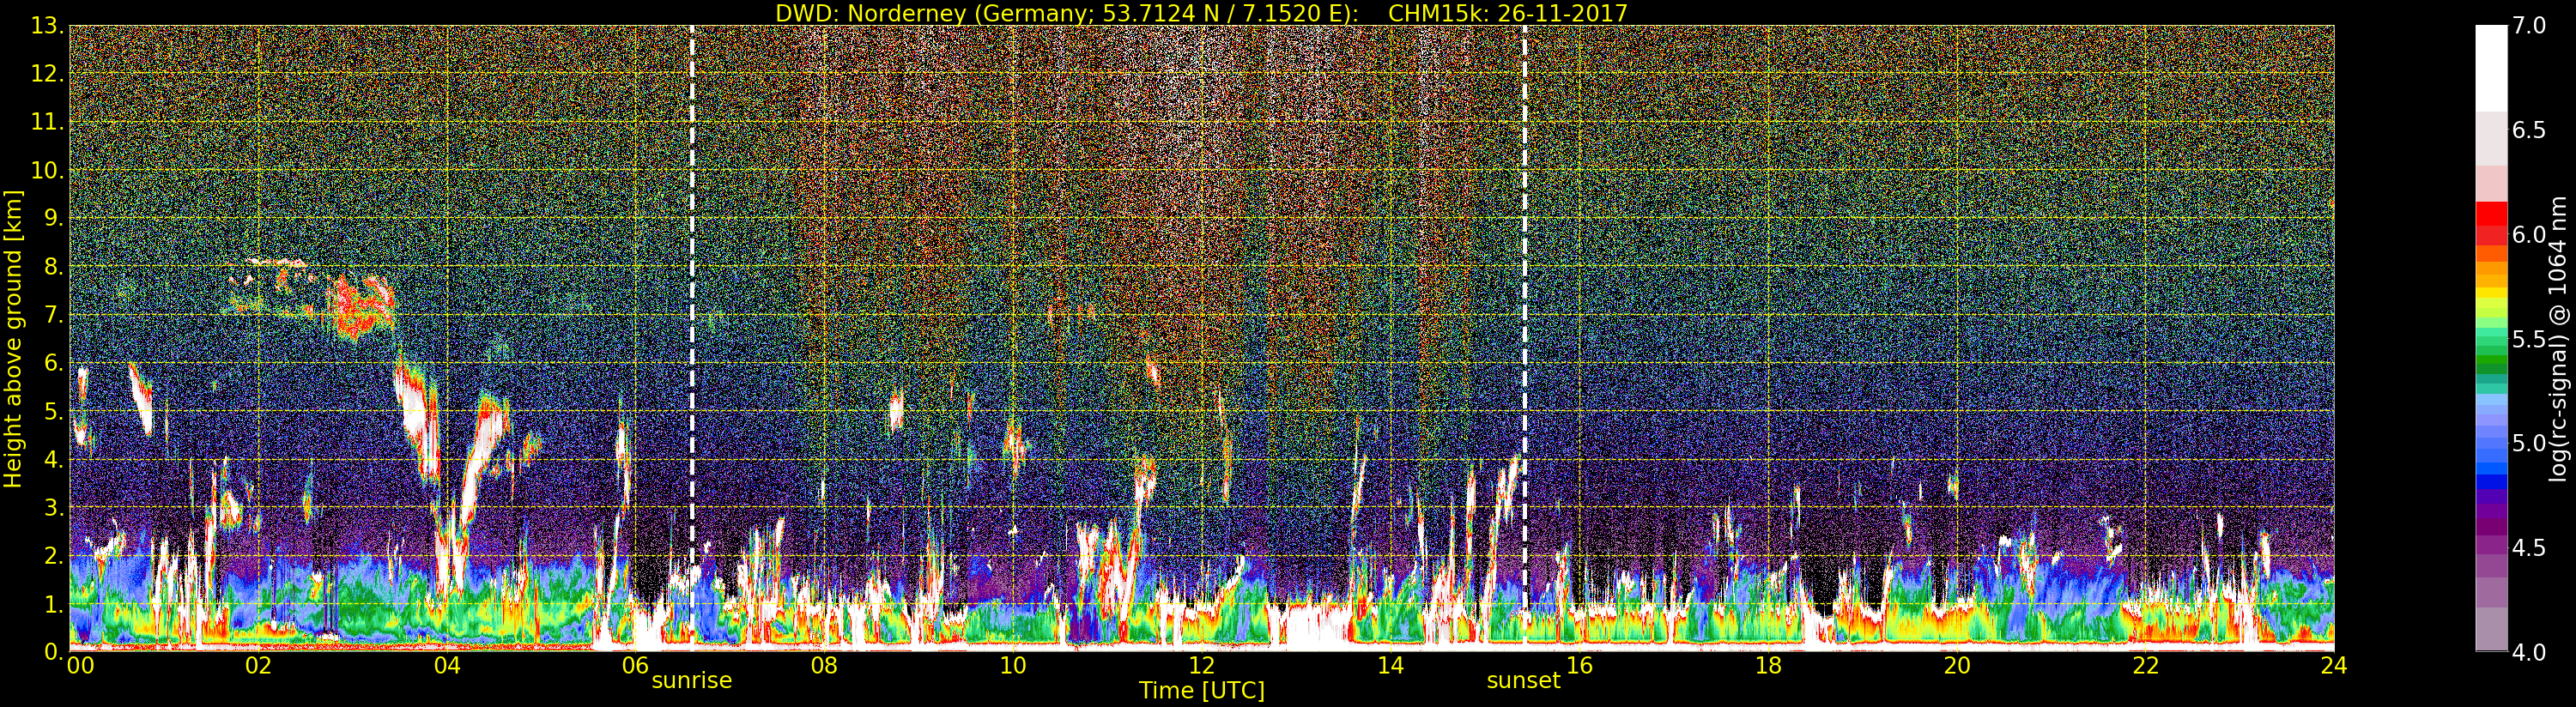Click the "02" time axis tick label
Screen dimensions: 2576x707
pos(258,665)
